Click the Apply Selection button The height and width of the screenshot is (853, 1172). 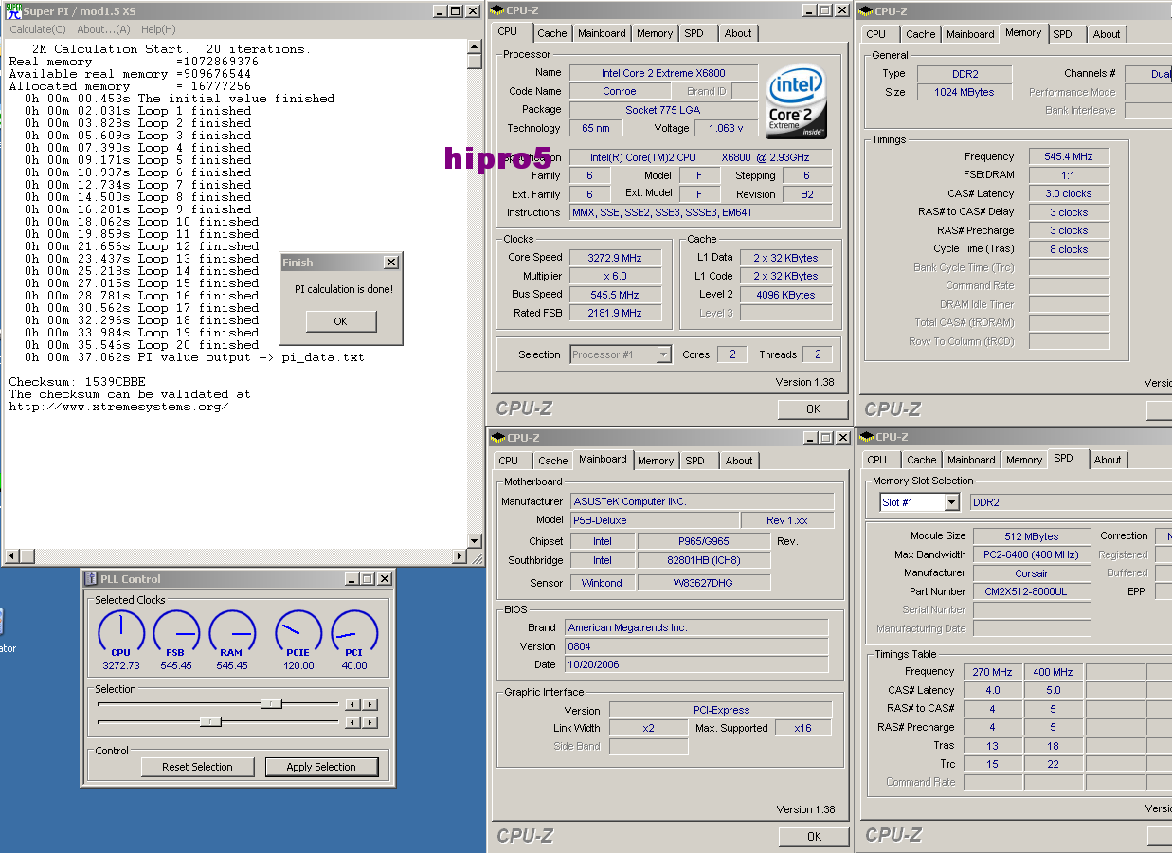pos(321,767)
